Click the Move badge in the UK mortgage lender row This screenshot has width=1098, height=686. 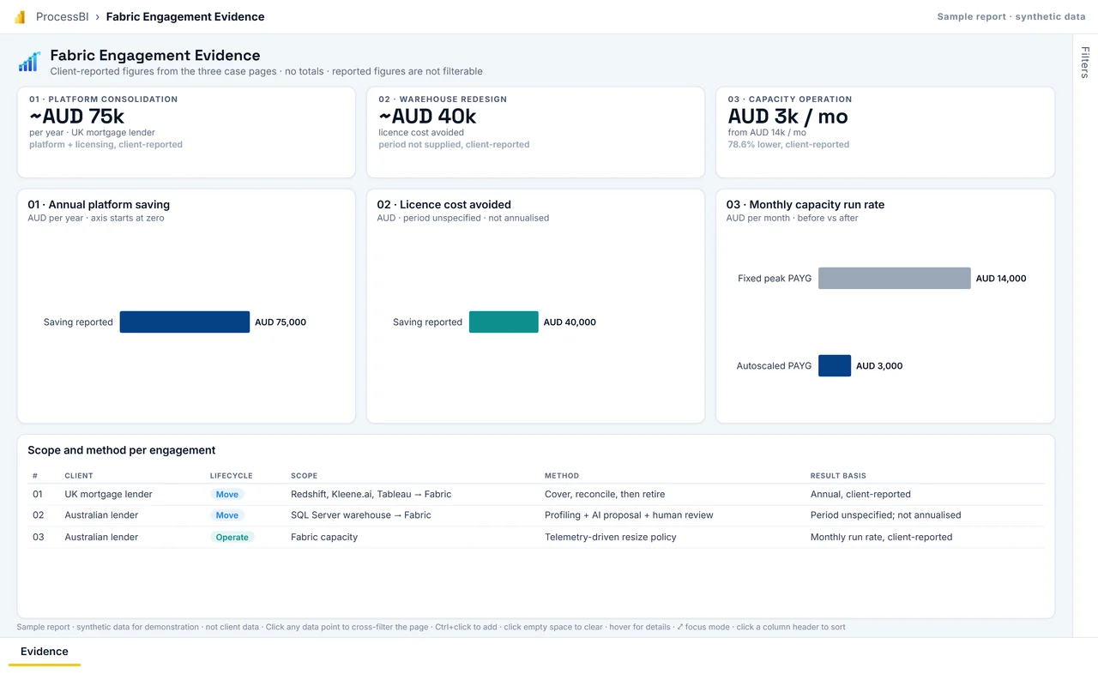click(x=227, y=495)
